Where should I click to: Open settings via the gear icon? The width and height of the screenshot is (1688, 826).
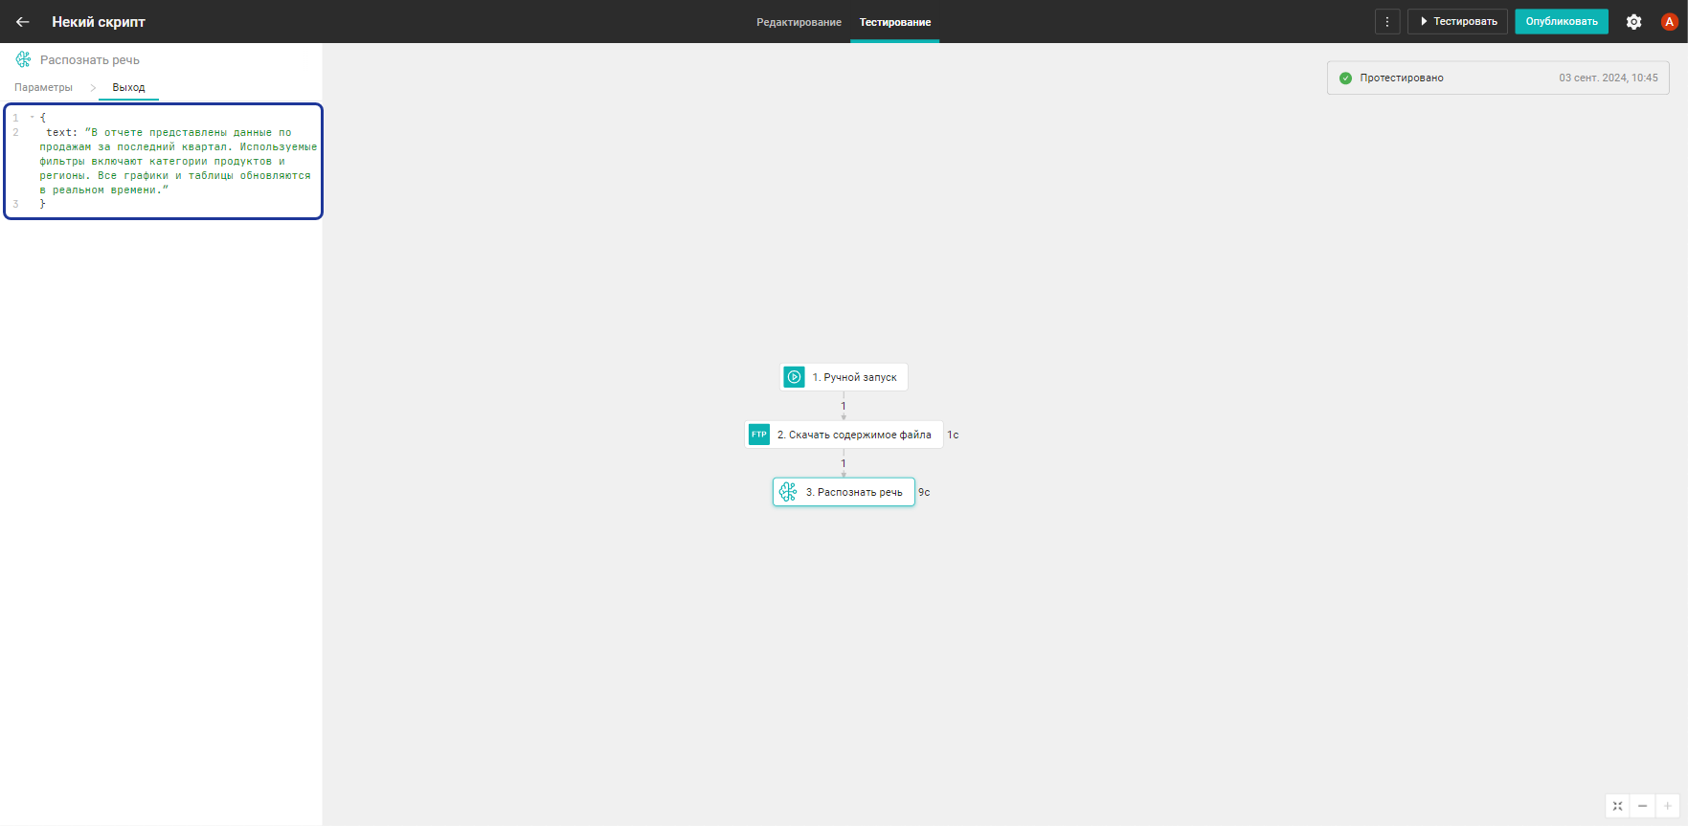(1634, 22)
